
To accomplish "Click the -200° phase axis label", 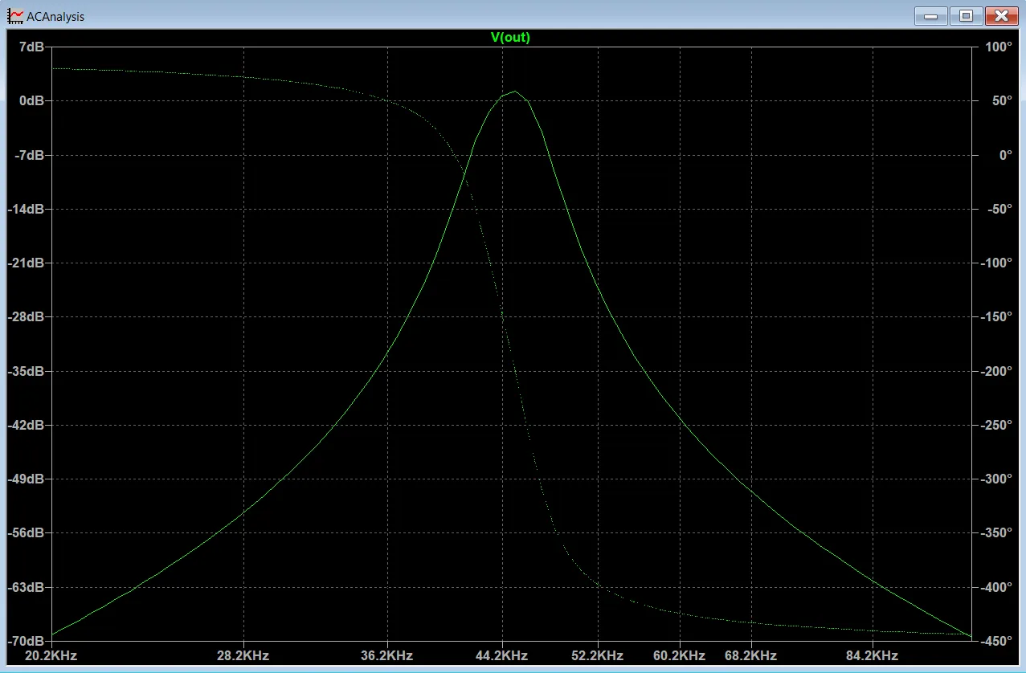I will 995,371.
